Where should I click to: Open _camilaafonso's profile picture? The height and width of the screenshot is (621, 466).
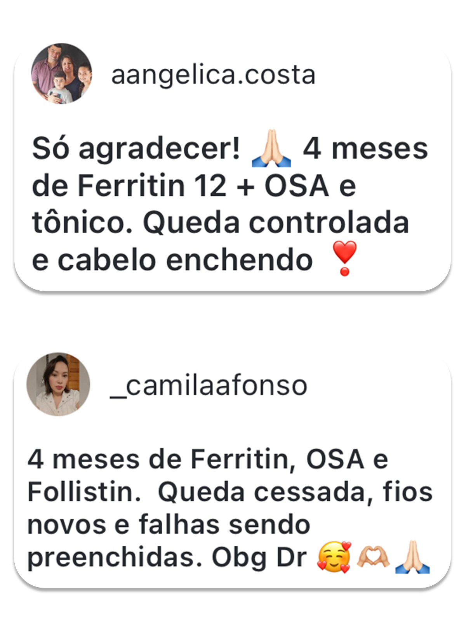pos(58,384)
